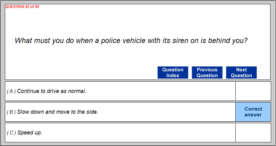Click the (B) letter label
The height and width of the screenshot is (146, 276).
[x=11, y=112]
